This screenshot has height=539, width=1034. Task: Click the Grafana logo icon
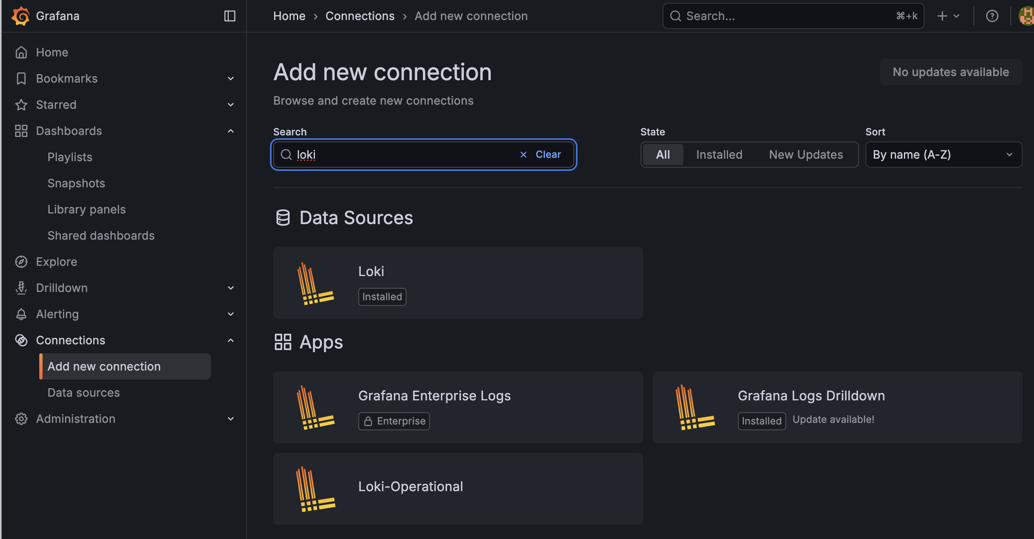click(x=20, y=16)
